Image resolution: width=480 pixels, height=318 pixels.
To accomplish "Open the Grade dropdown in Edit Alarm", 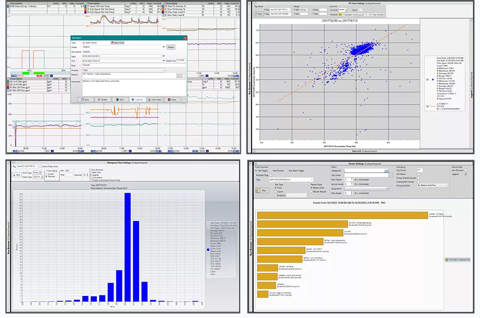I will [164, 47].
